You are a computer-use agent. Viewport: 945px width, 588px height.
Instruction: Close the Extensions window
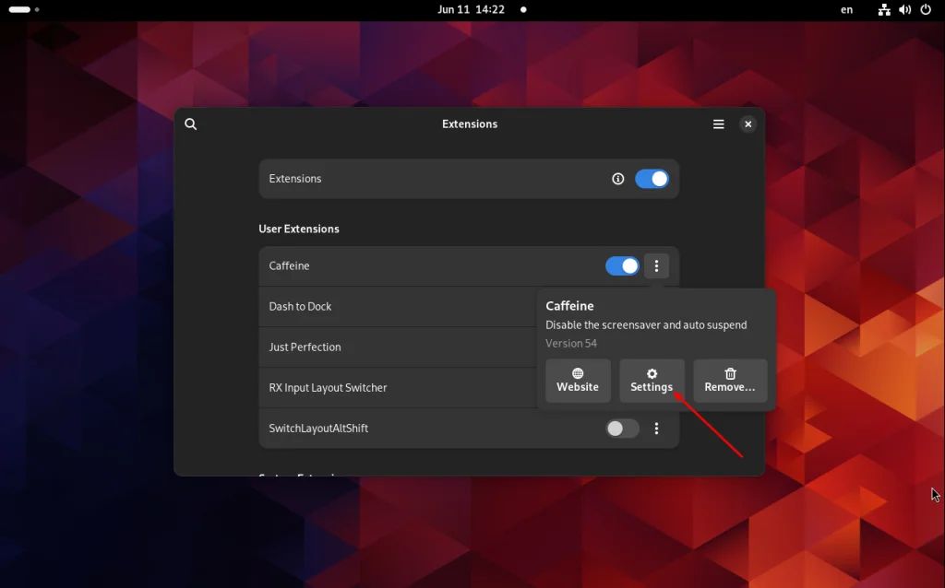tap(748, 124)
